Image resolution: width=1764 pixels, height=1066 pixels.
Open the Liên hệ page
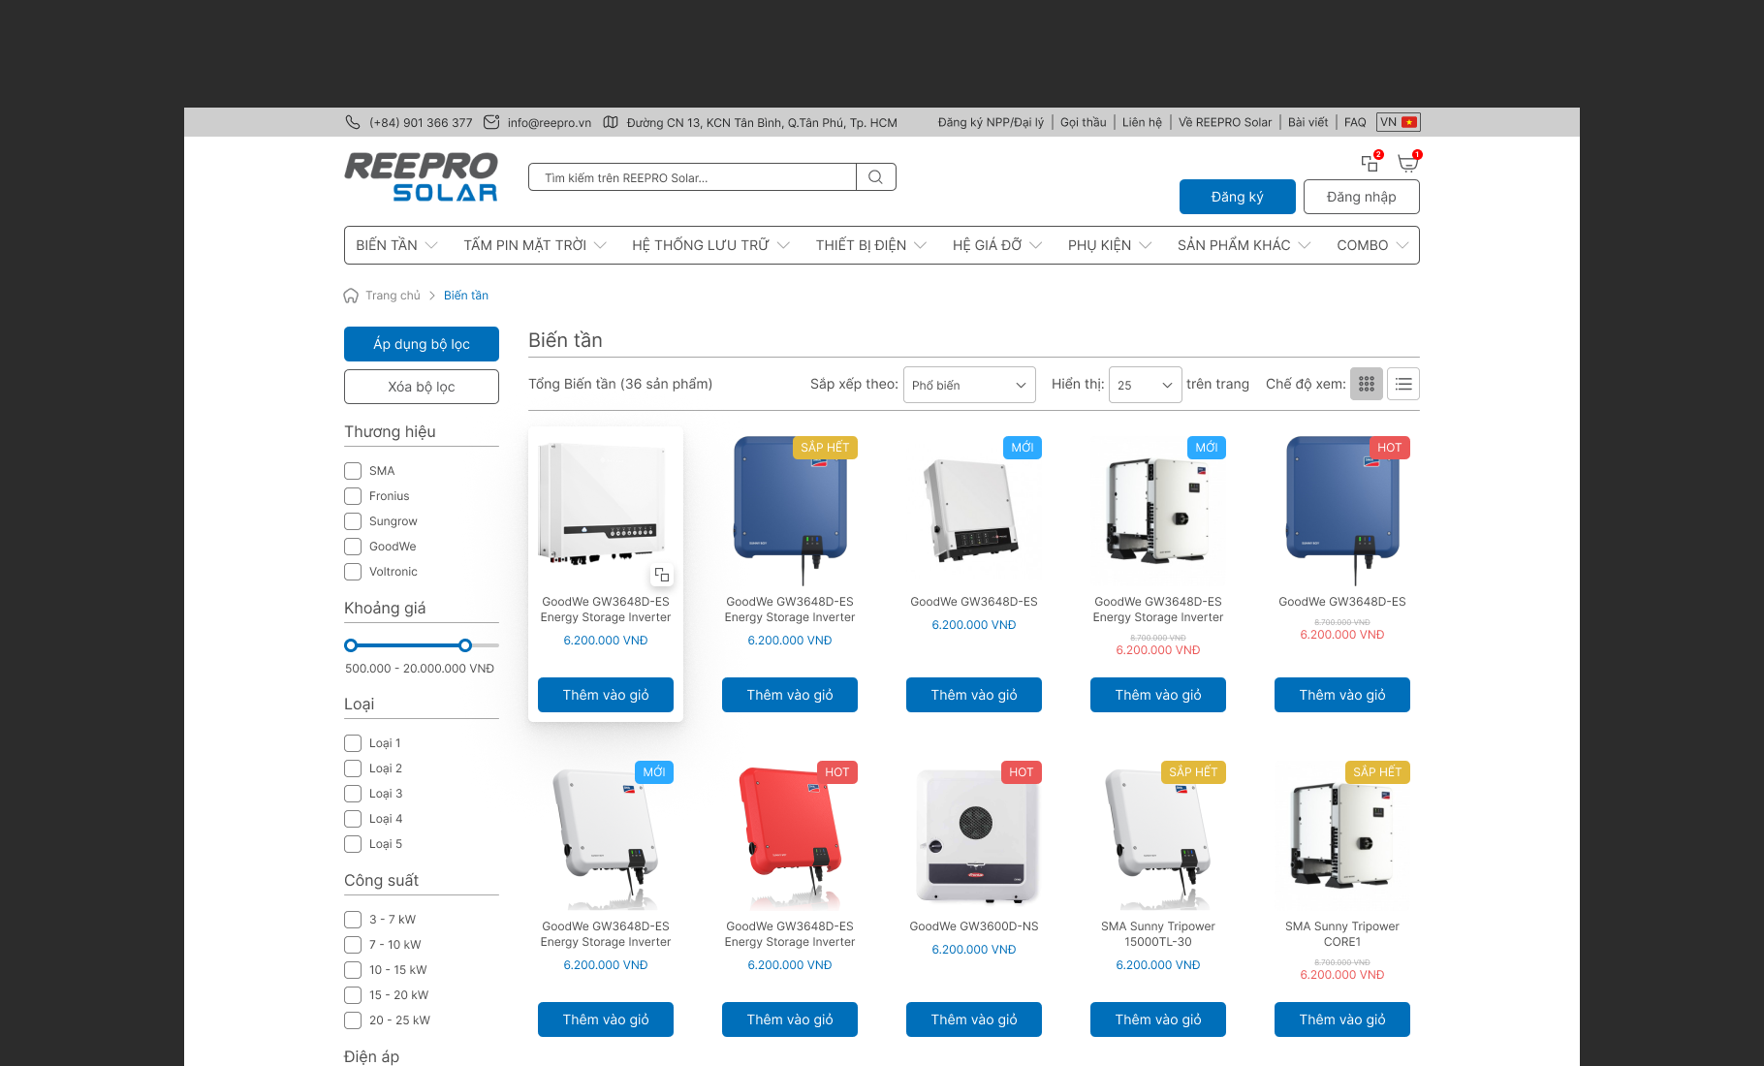pyautogui.click(x=1142, y=122)
